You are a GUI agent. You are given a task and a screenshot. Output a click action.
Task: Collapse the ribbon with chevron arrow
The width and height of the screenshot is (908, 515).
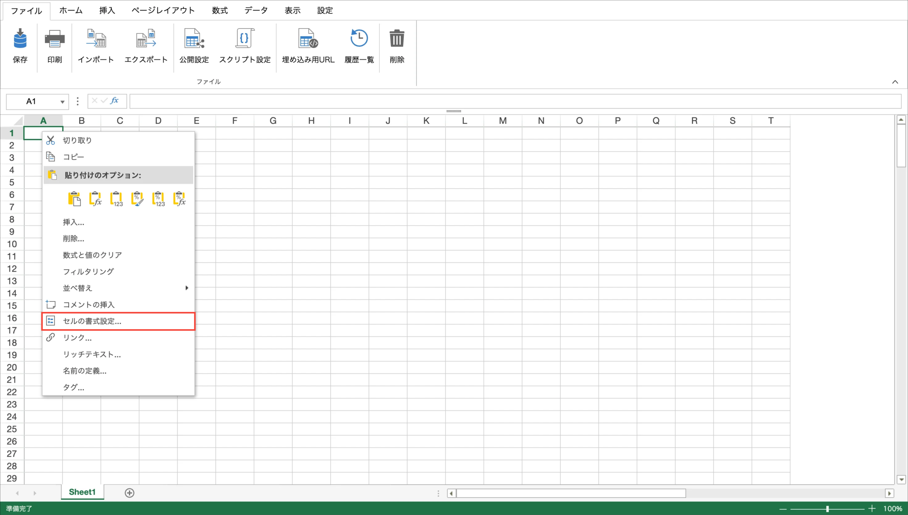(895, 82)
